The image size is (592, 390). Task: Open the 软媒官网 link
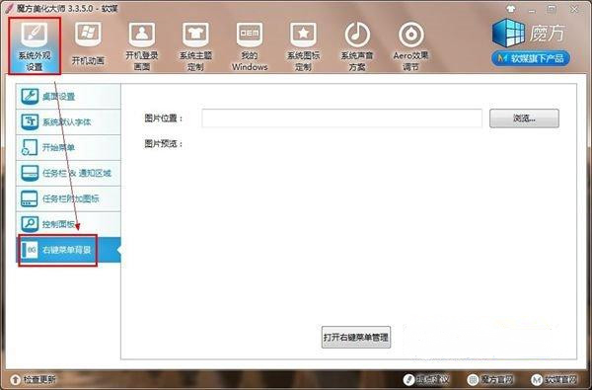[555, 379]
